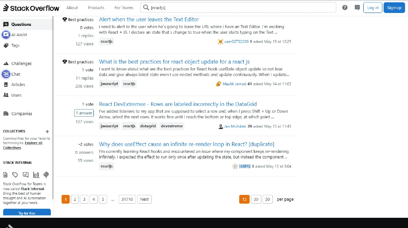Show 15 questions per page
408x228 pixels.
coord(244,199)
